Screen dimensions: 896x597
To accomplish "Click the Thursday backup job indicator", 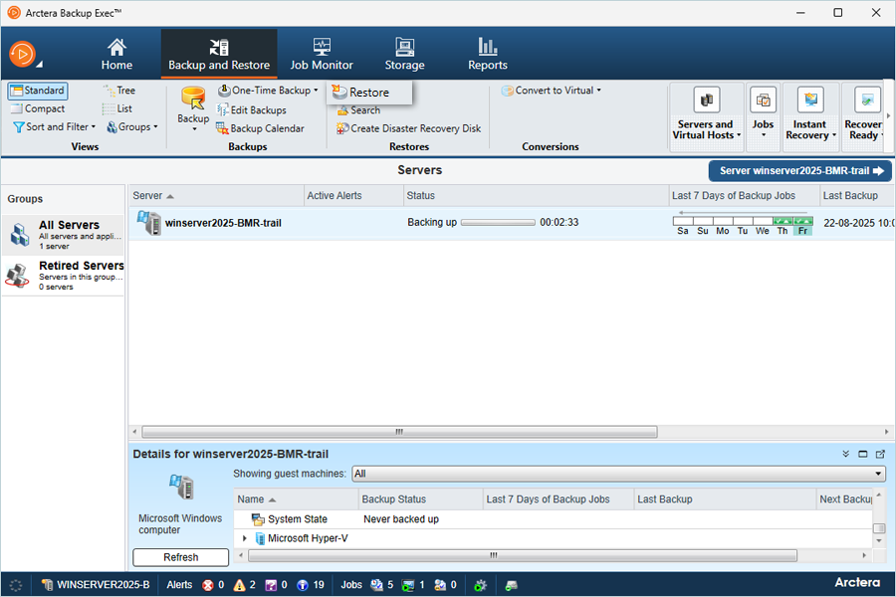I will pyautogui.click(x=783, y=221).
